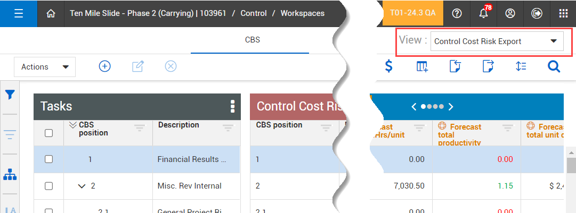This screenshot has height=213, width=576.
Task: Switch to the CBS tab
Action: click(253, 39)
